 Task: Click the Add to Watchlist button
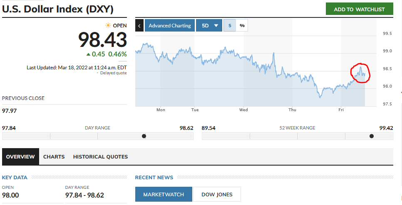(359, 9)
